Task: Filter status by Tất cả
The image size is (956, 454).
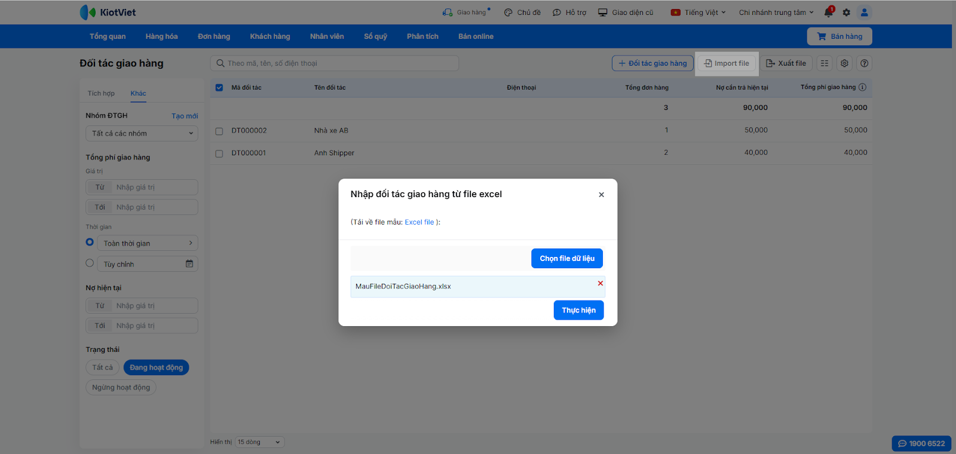Action: click(x=102, y=367)
